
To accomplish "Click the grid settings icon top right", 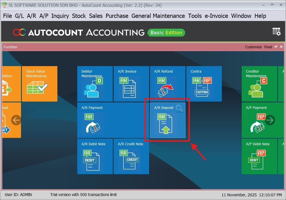I will point(276,32).
